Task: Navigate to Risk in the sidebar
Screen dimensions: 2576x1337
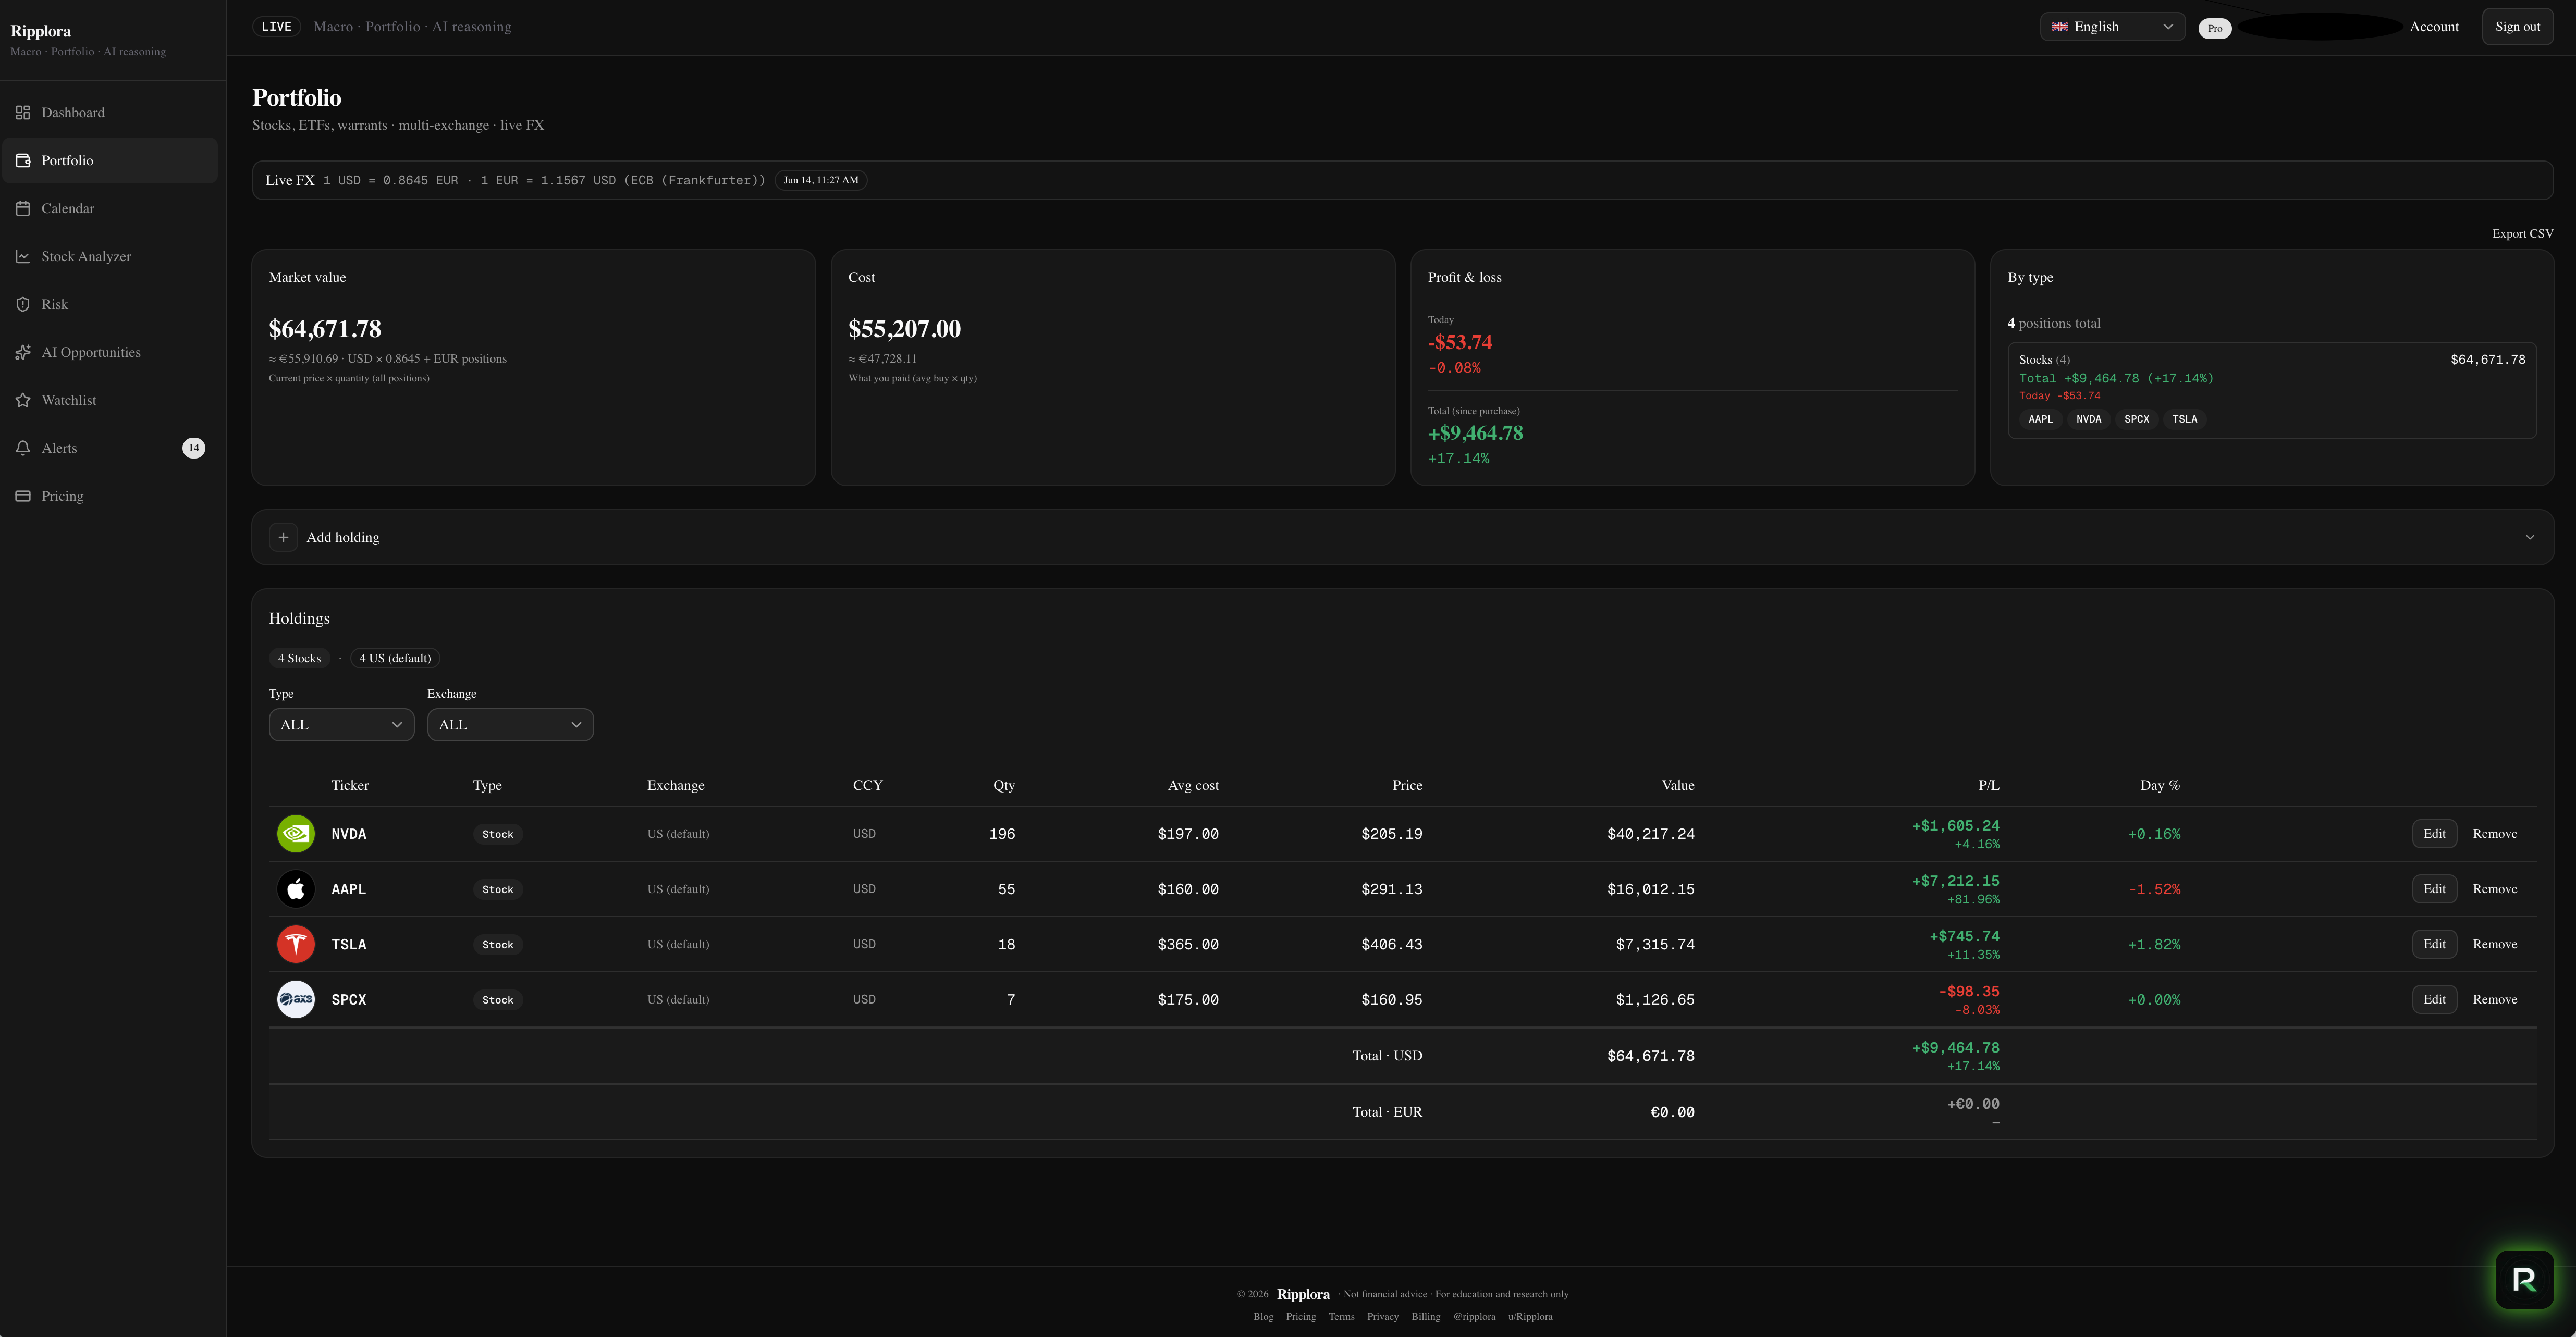Action: point(110,305)
